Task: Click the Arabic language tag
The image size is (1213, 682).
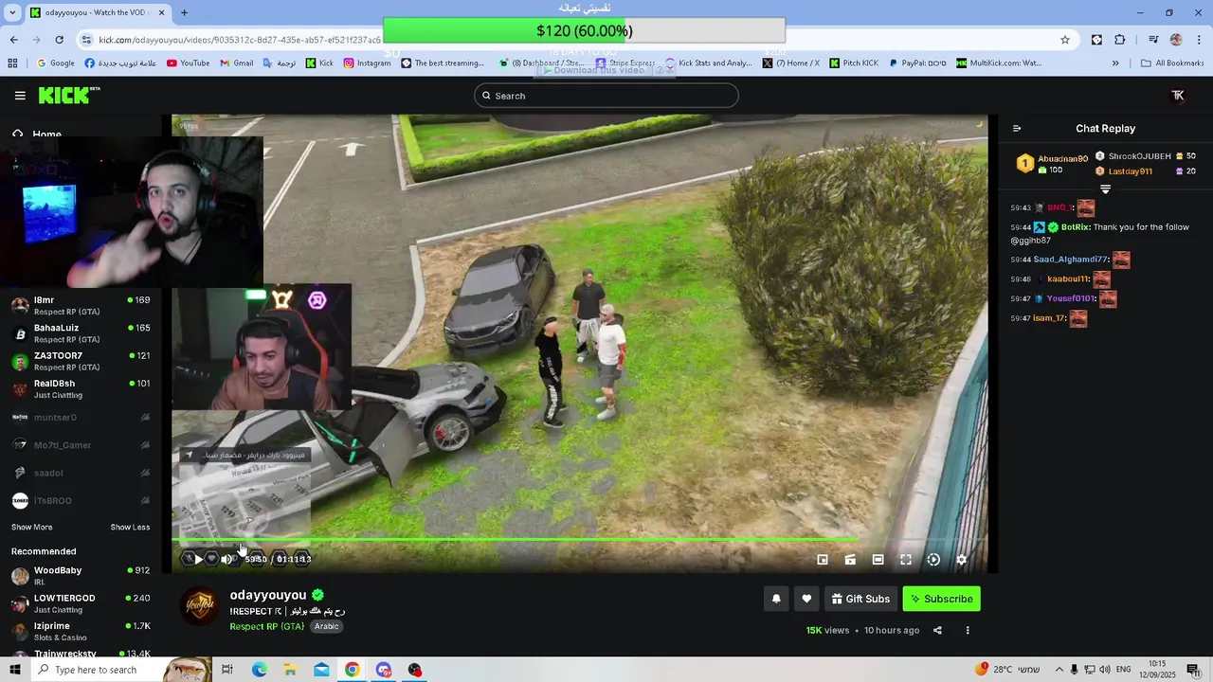Action: 326,626
